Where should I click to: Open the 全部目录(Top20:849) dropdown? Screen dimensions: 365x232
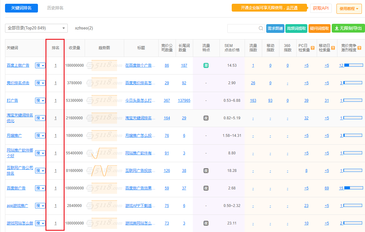pos(36,28)
